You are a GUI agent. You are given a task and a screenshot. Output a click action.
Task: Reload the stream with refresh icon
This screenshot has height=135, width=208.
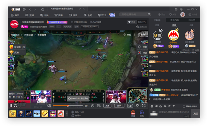click(15, 106)
